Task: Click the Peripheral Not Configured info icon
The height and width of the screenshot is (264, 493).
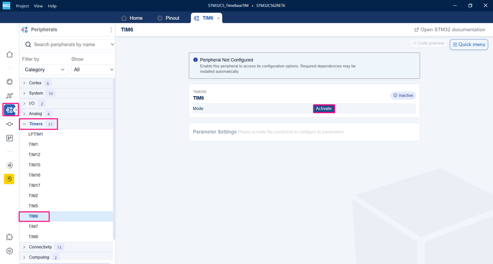Action: point(195,60)
